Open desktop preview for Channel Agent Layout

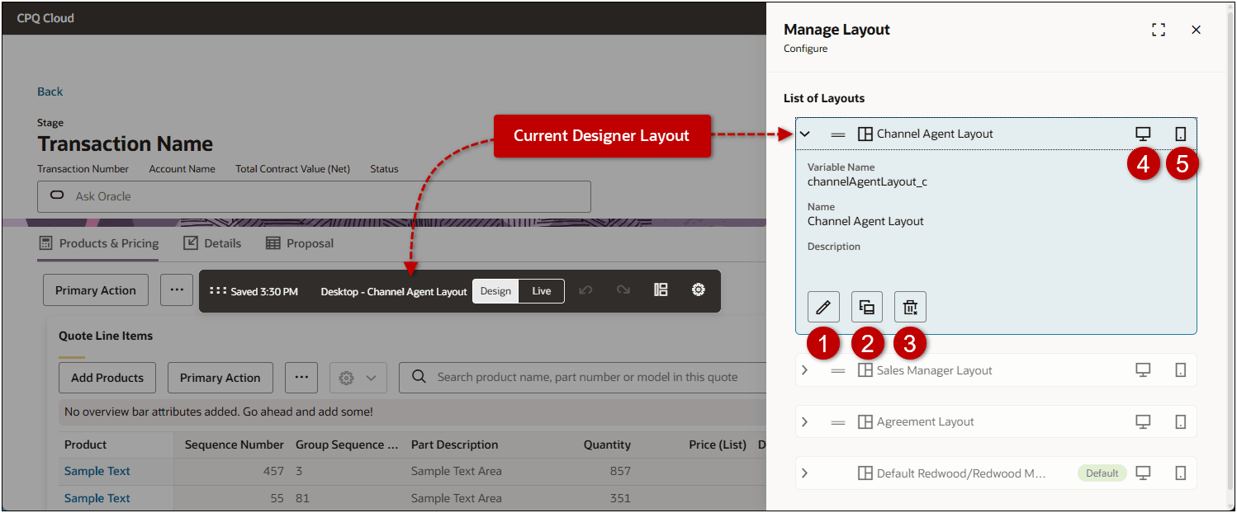pyautogui.click(x=1143, y=133)
